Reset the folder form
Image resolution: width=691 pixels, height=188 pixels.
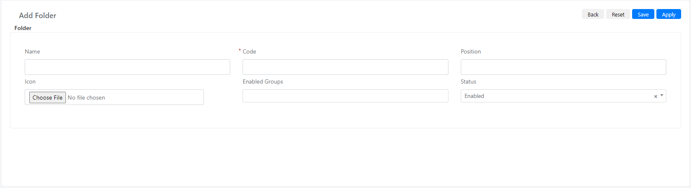618,14
